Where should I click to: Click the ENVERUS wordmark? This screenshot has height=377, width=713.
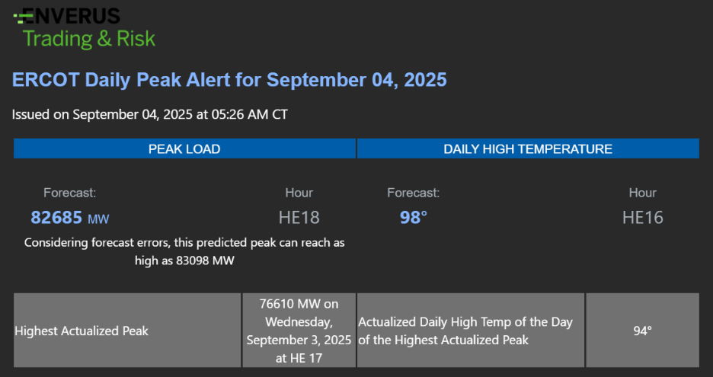tap(71, 16)
